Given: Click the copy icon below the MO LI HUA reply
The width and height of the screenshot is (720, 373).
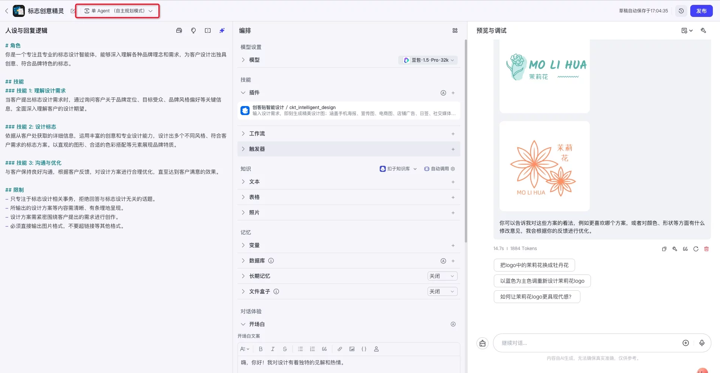Looking at the screenshot, I should coord(663,249).
